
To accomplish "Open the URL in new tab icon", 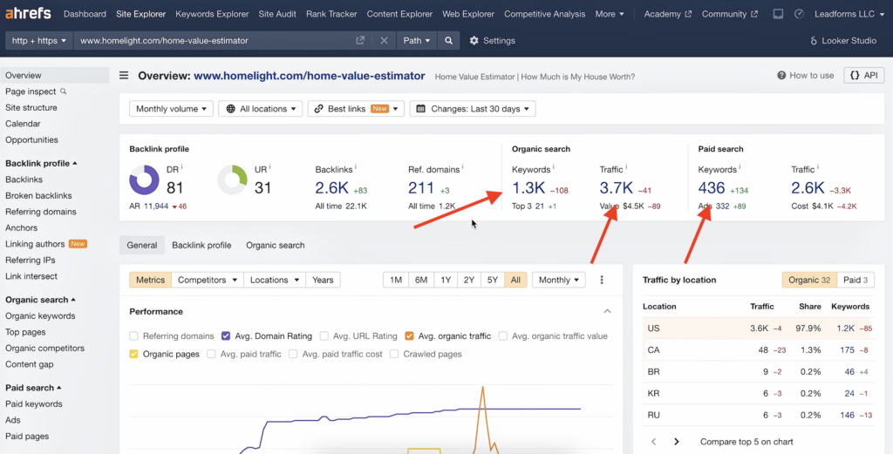I will pos(360,40).
